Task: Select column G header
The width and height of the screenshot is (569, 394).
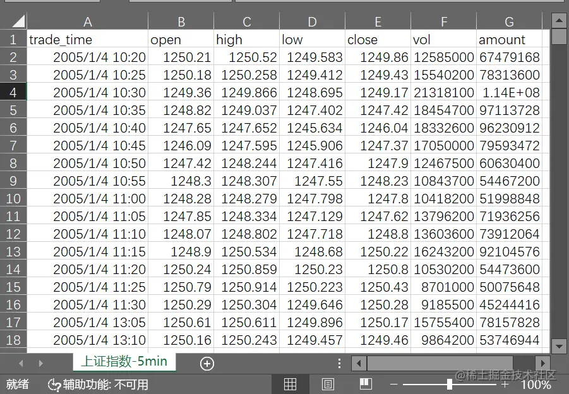Action: [510, 21]
